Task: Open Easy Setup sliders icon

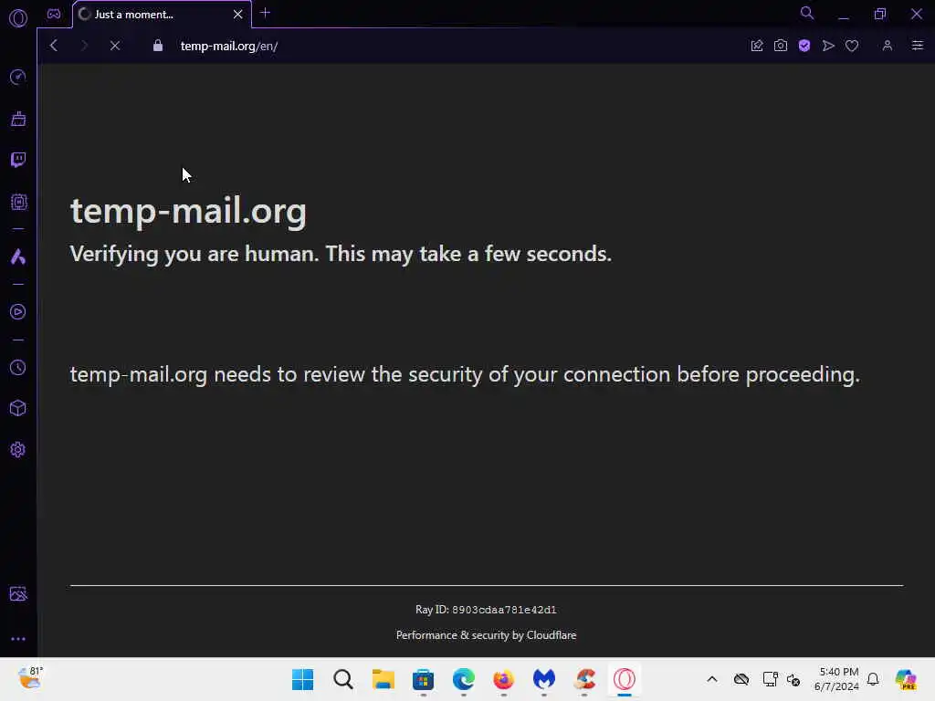Action: [918, 46]
